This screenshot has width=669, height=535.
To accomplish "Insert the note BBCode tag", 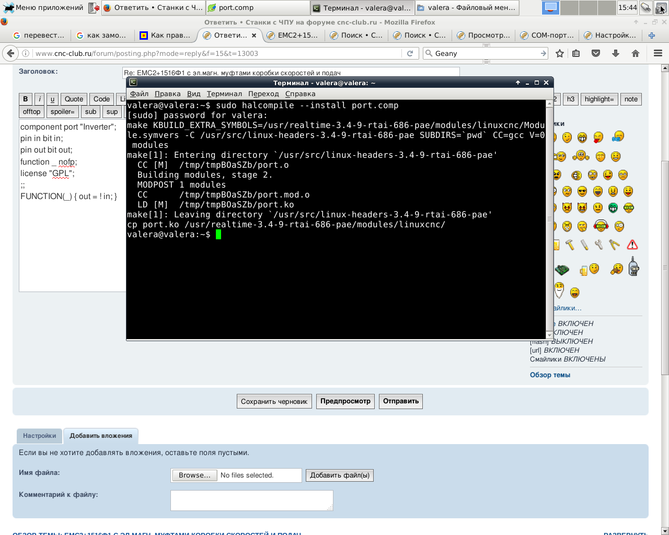I will (x=631, y=99).
